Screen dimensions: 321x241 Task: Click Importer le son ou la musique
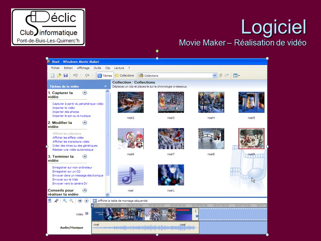[x=71, y=116]
